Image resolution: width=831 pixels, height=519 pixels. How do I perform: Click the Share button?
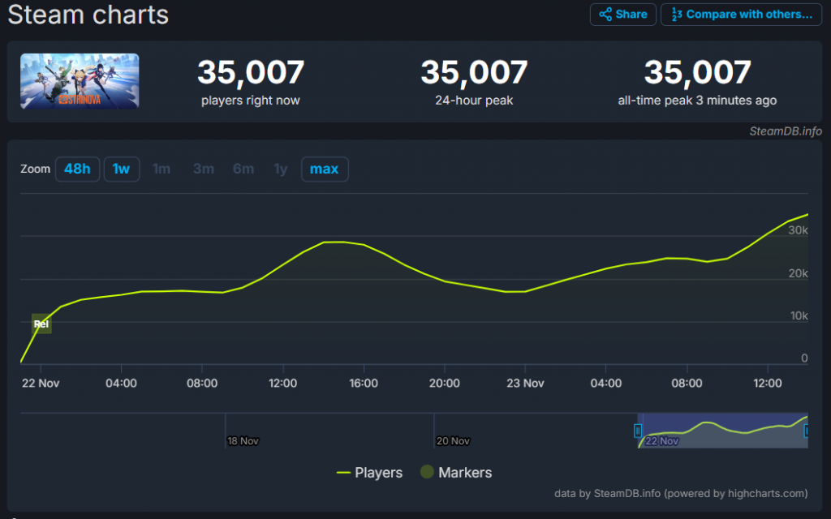(622, 15)
